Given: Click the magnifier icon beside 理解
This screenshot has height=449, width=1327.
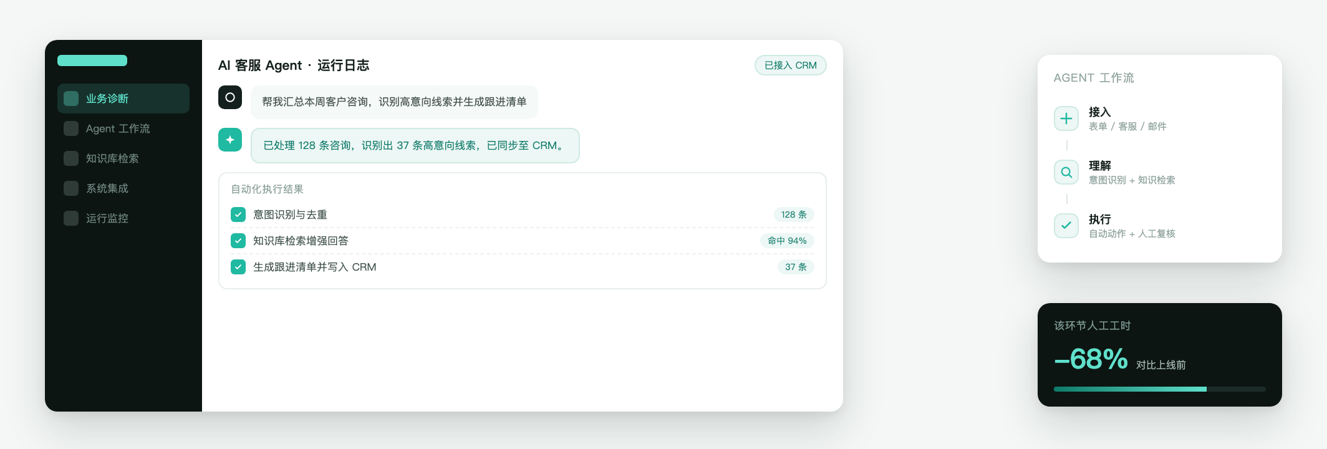Looking at the screenshot, I should [1066, 172].
